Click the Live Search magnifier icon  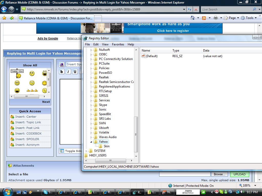click(255, 9)
